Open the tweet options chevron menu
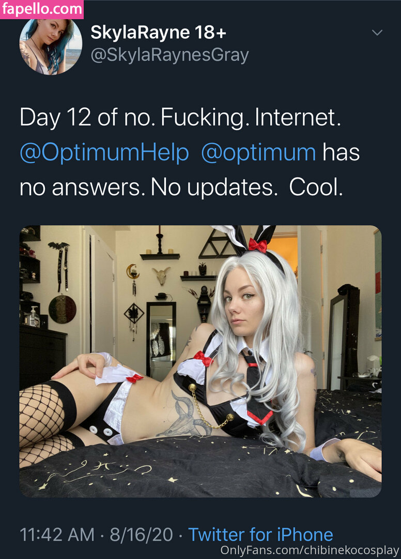401x559 pixels. tap(377, 33)
